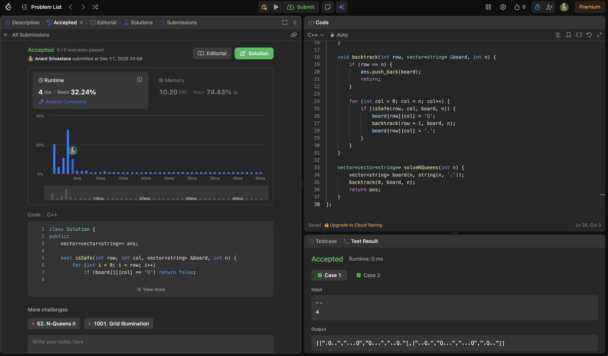This screenshot has width=608, height=356.
Task: Show Runtime info circle icon
Action: point(140,80)
